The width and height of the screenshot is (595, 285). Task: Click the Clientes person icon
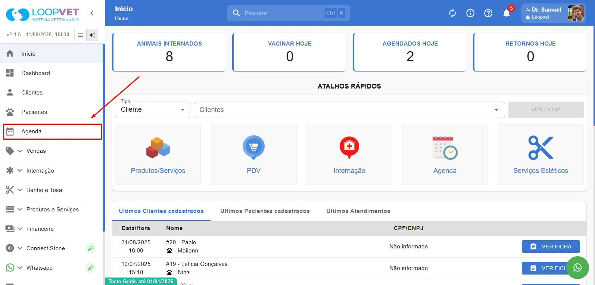click(10, 92)
